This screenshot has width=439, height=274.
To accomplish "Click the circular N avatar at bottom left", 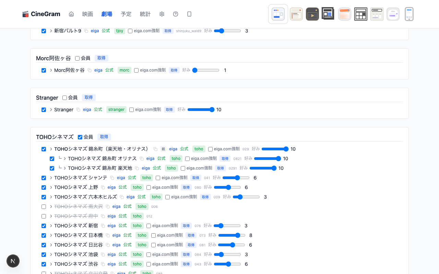I will coord(13,261).
